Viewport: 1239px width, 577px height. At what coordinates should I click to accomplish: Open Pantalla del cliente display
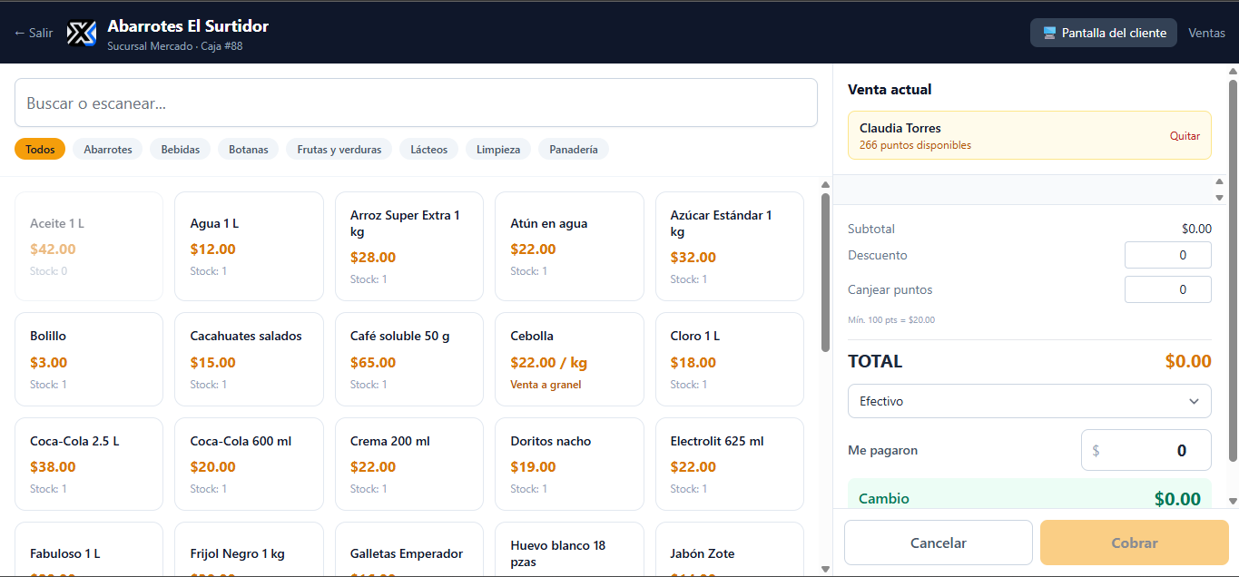point(1104,33)
